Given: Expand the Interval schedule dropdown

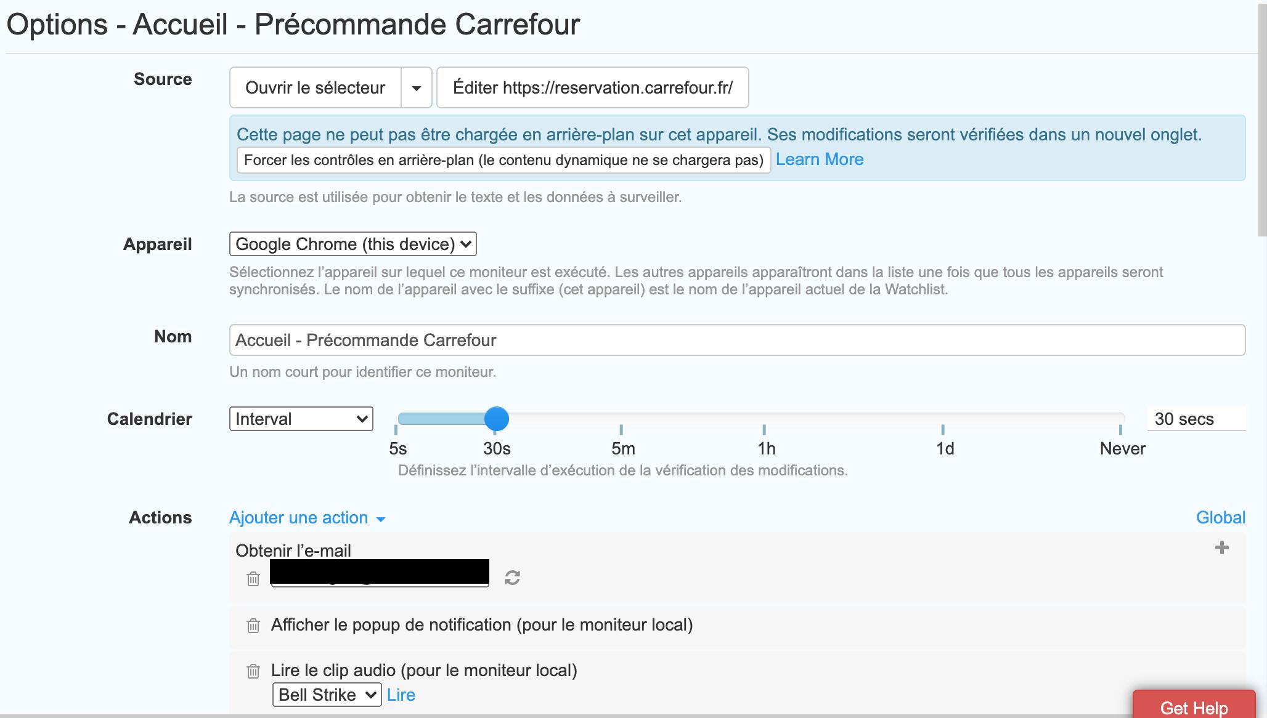Looking at the screenshot, I should point(301,419).
